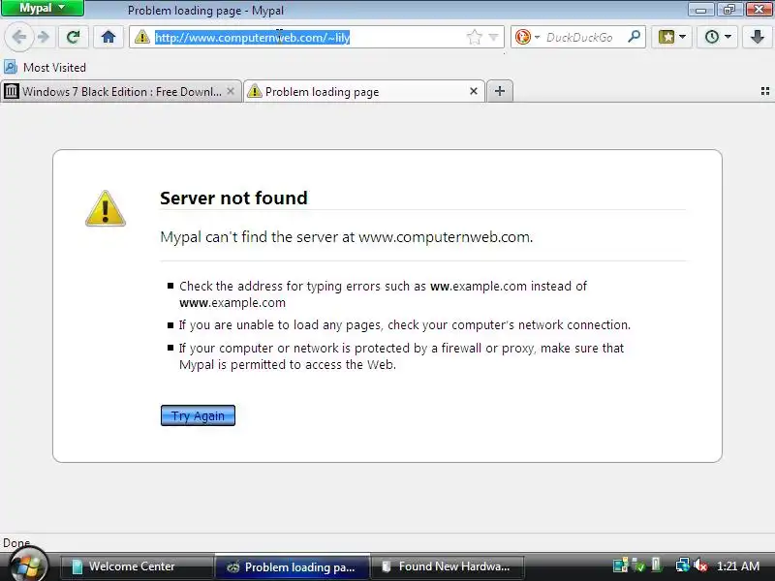The image size is (775, 581).
Task: Open Found New Hardware taskbar window
Action: tap(448, 566)
